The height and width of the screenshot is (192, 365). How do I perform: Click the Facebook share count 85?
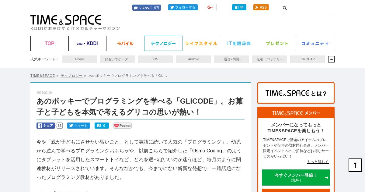tap(59, 126)
